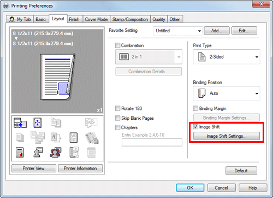The height and width of the screenshot is (198, 273).
Task: Click the single user authentication icon
Action: pyautogui.click(x=38, y=152)
